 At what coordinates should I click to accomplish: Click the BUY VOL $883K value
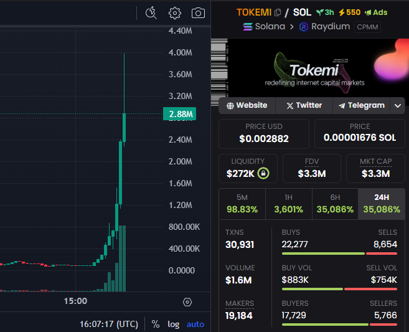tap(295, 280)
